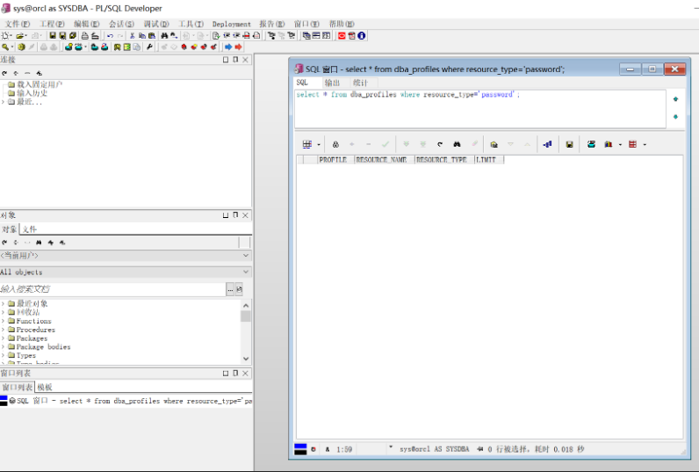699x472 pixels.
Task: Open the chart icon dropdown arrow
Action: [x=620, y=144]
